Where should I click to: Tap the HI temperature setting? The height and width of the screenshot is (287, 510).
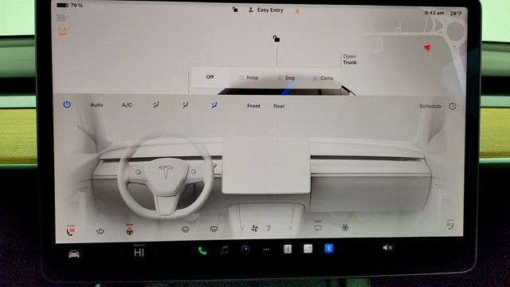click(139, 252)
